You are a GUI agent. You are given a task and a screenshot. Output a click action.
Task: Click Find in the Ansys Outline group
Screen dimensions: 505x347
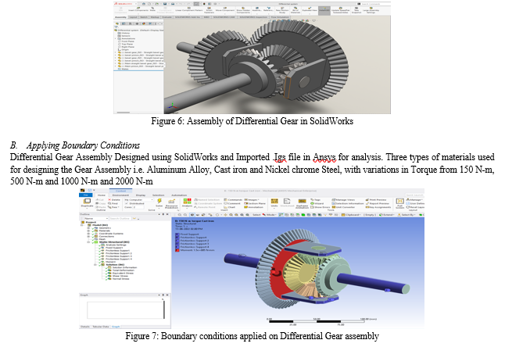click(113, 203)
